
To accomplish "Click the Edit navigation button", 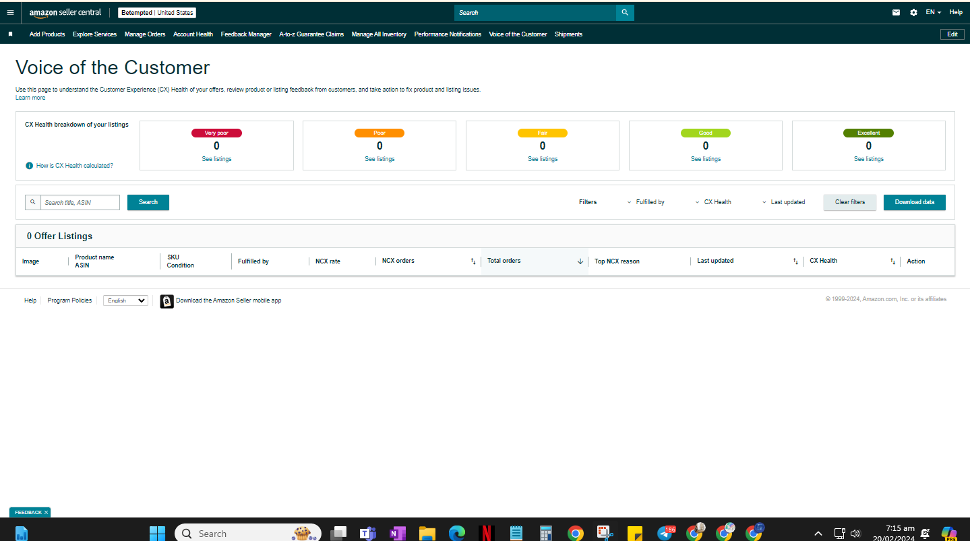I will (952, 34).
